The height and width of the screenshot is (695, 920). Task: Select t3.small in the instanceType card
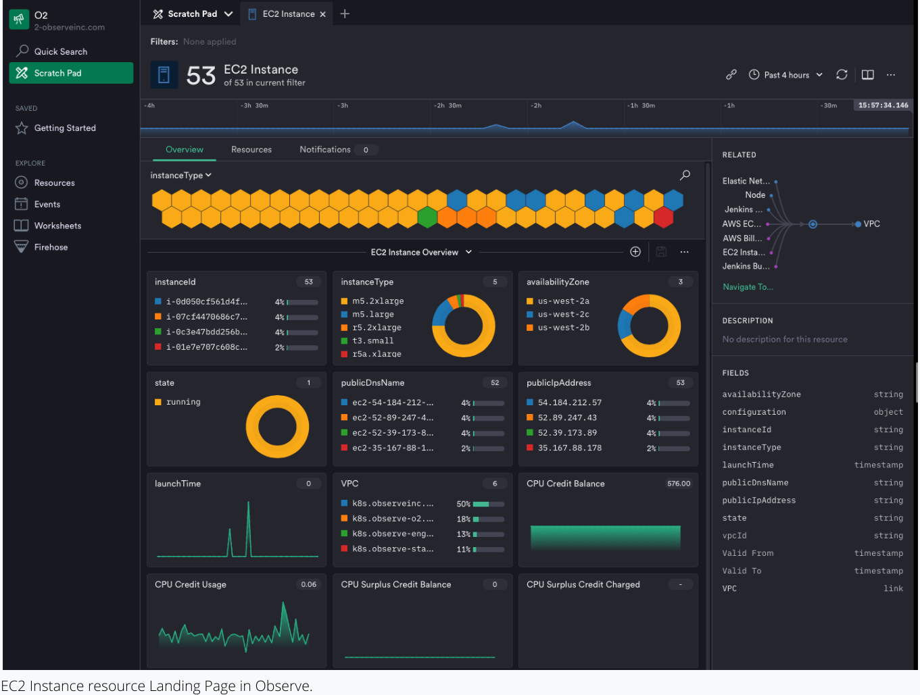367,341
